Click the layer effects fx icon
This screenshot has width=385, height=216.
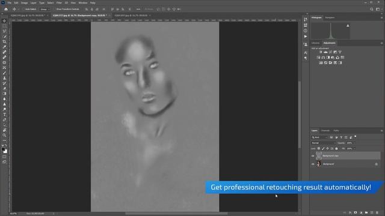[350, 213]
